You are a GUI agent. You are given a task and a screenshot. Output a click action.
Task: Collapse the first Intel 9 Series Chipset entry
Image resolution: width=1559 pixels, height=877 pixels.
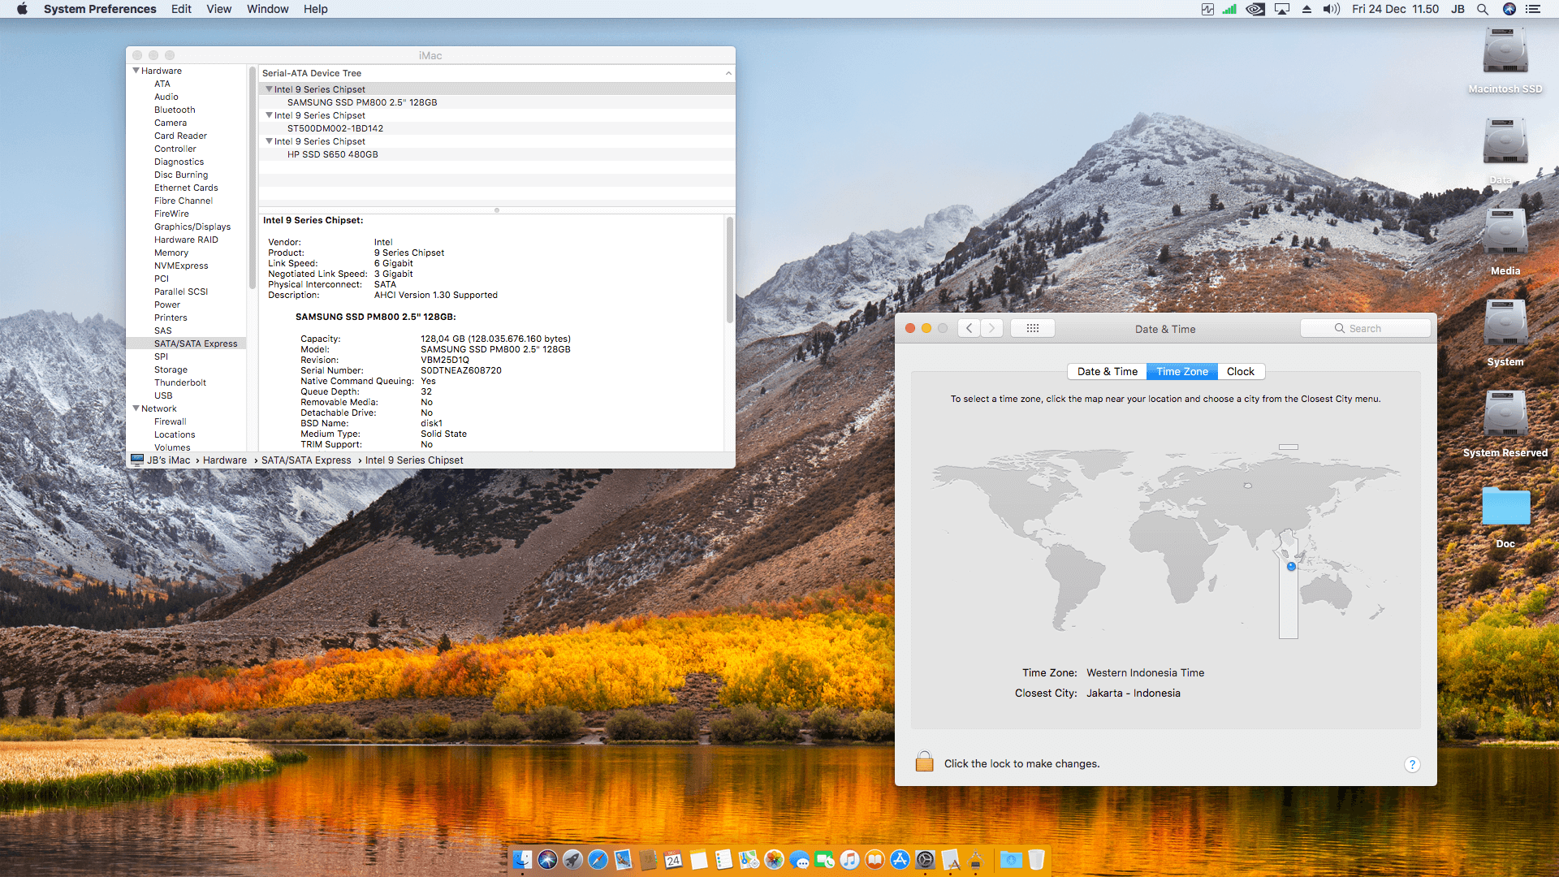[269, 89]
